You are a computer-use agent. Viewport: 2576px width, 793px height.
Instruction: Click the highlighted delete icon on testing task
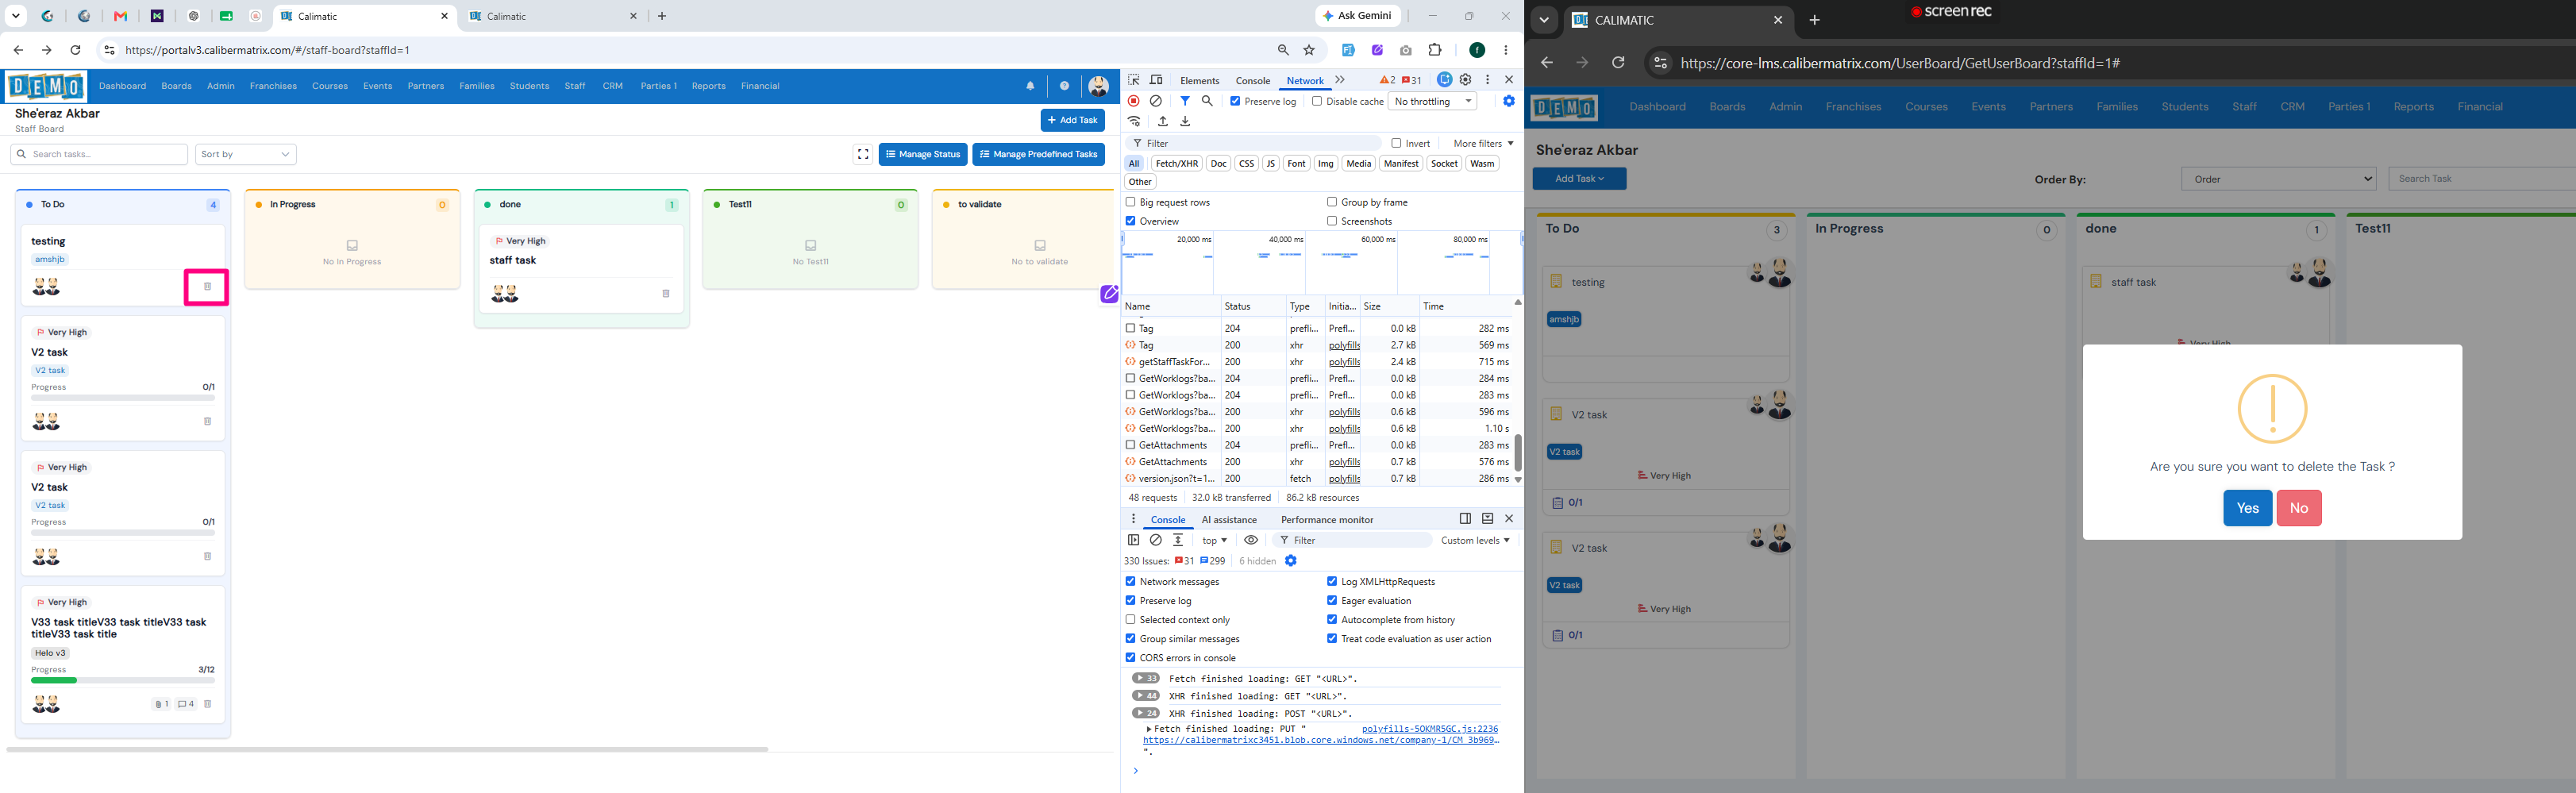tap(207, 287)
